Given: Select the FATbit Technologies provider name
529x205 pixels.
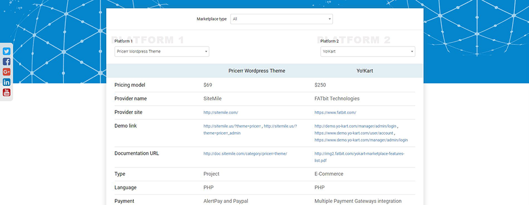Looking at the screenshot, I should click(x=337, y=99).
